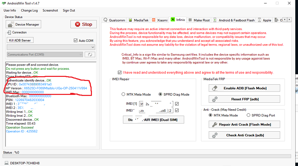298x166 pixels.
Task: Click the Xiaomi MI logo icon
Action: (153, 20)
